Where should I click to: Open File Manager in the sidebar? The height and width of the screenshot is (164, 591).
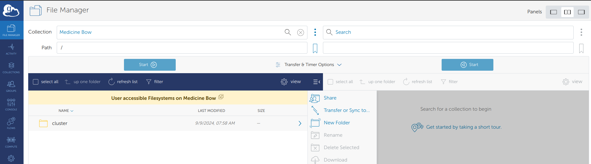(x=11, y=30)
